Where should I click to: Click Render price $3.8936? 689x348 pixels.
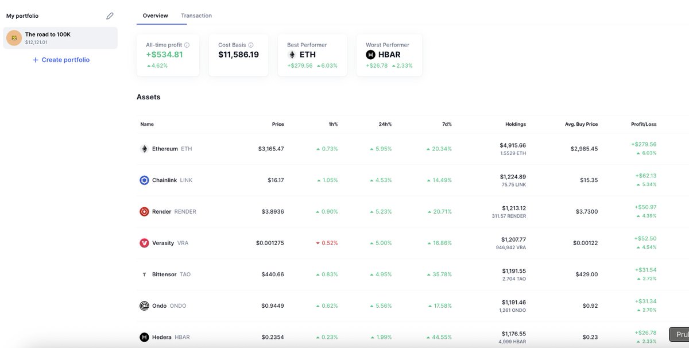tap(273, 211)
